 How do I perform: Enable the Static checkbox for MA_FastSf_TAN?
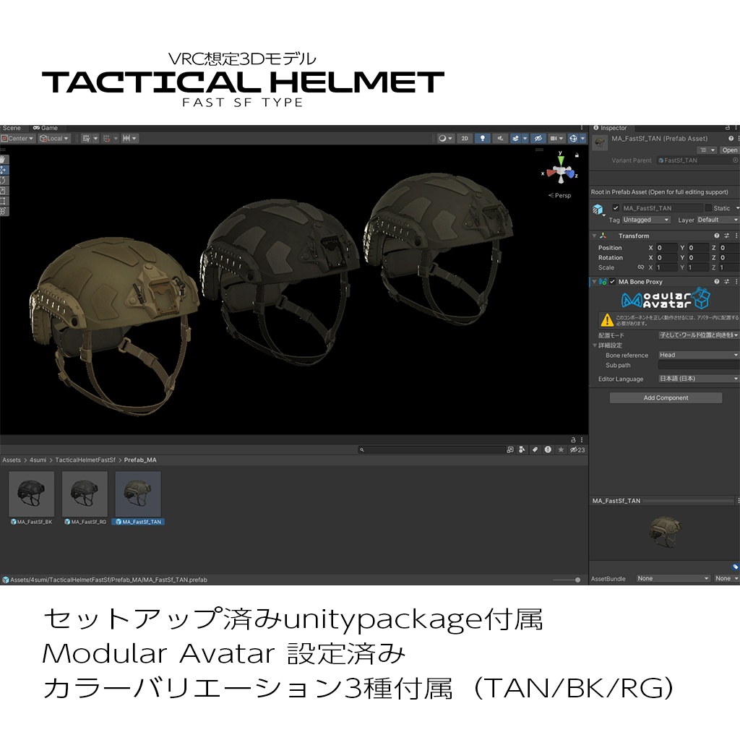(708, 208)
